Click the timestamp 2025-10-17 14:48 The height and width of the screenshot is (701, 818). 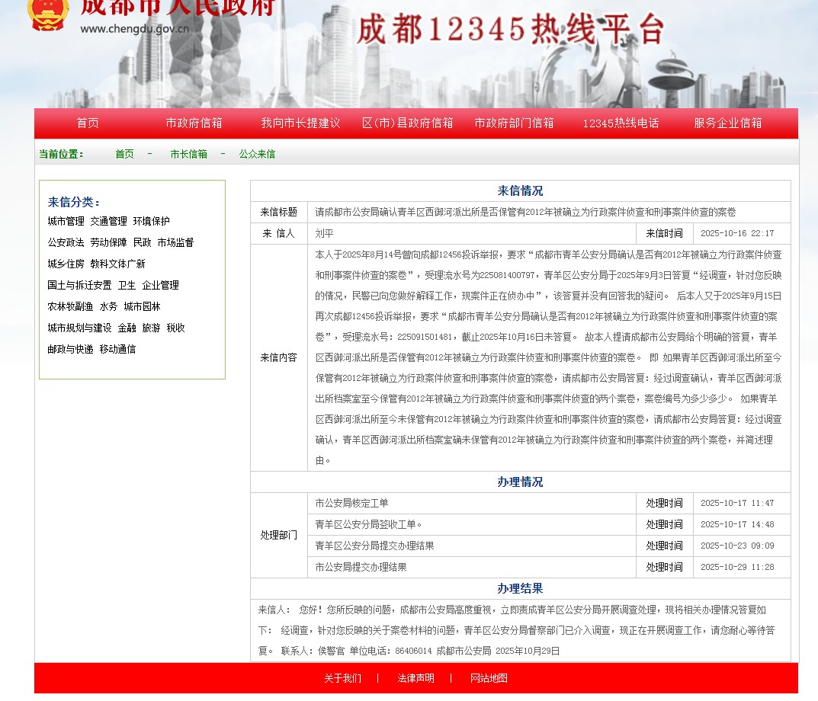[x=737, y=525]
